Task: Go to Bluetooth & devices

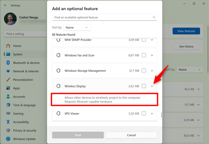Action: [x=25, y=63]
